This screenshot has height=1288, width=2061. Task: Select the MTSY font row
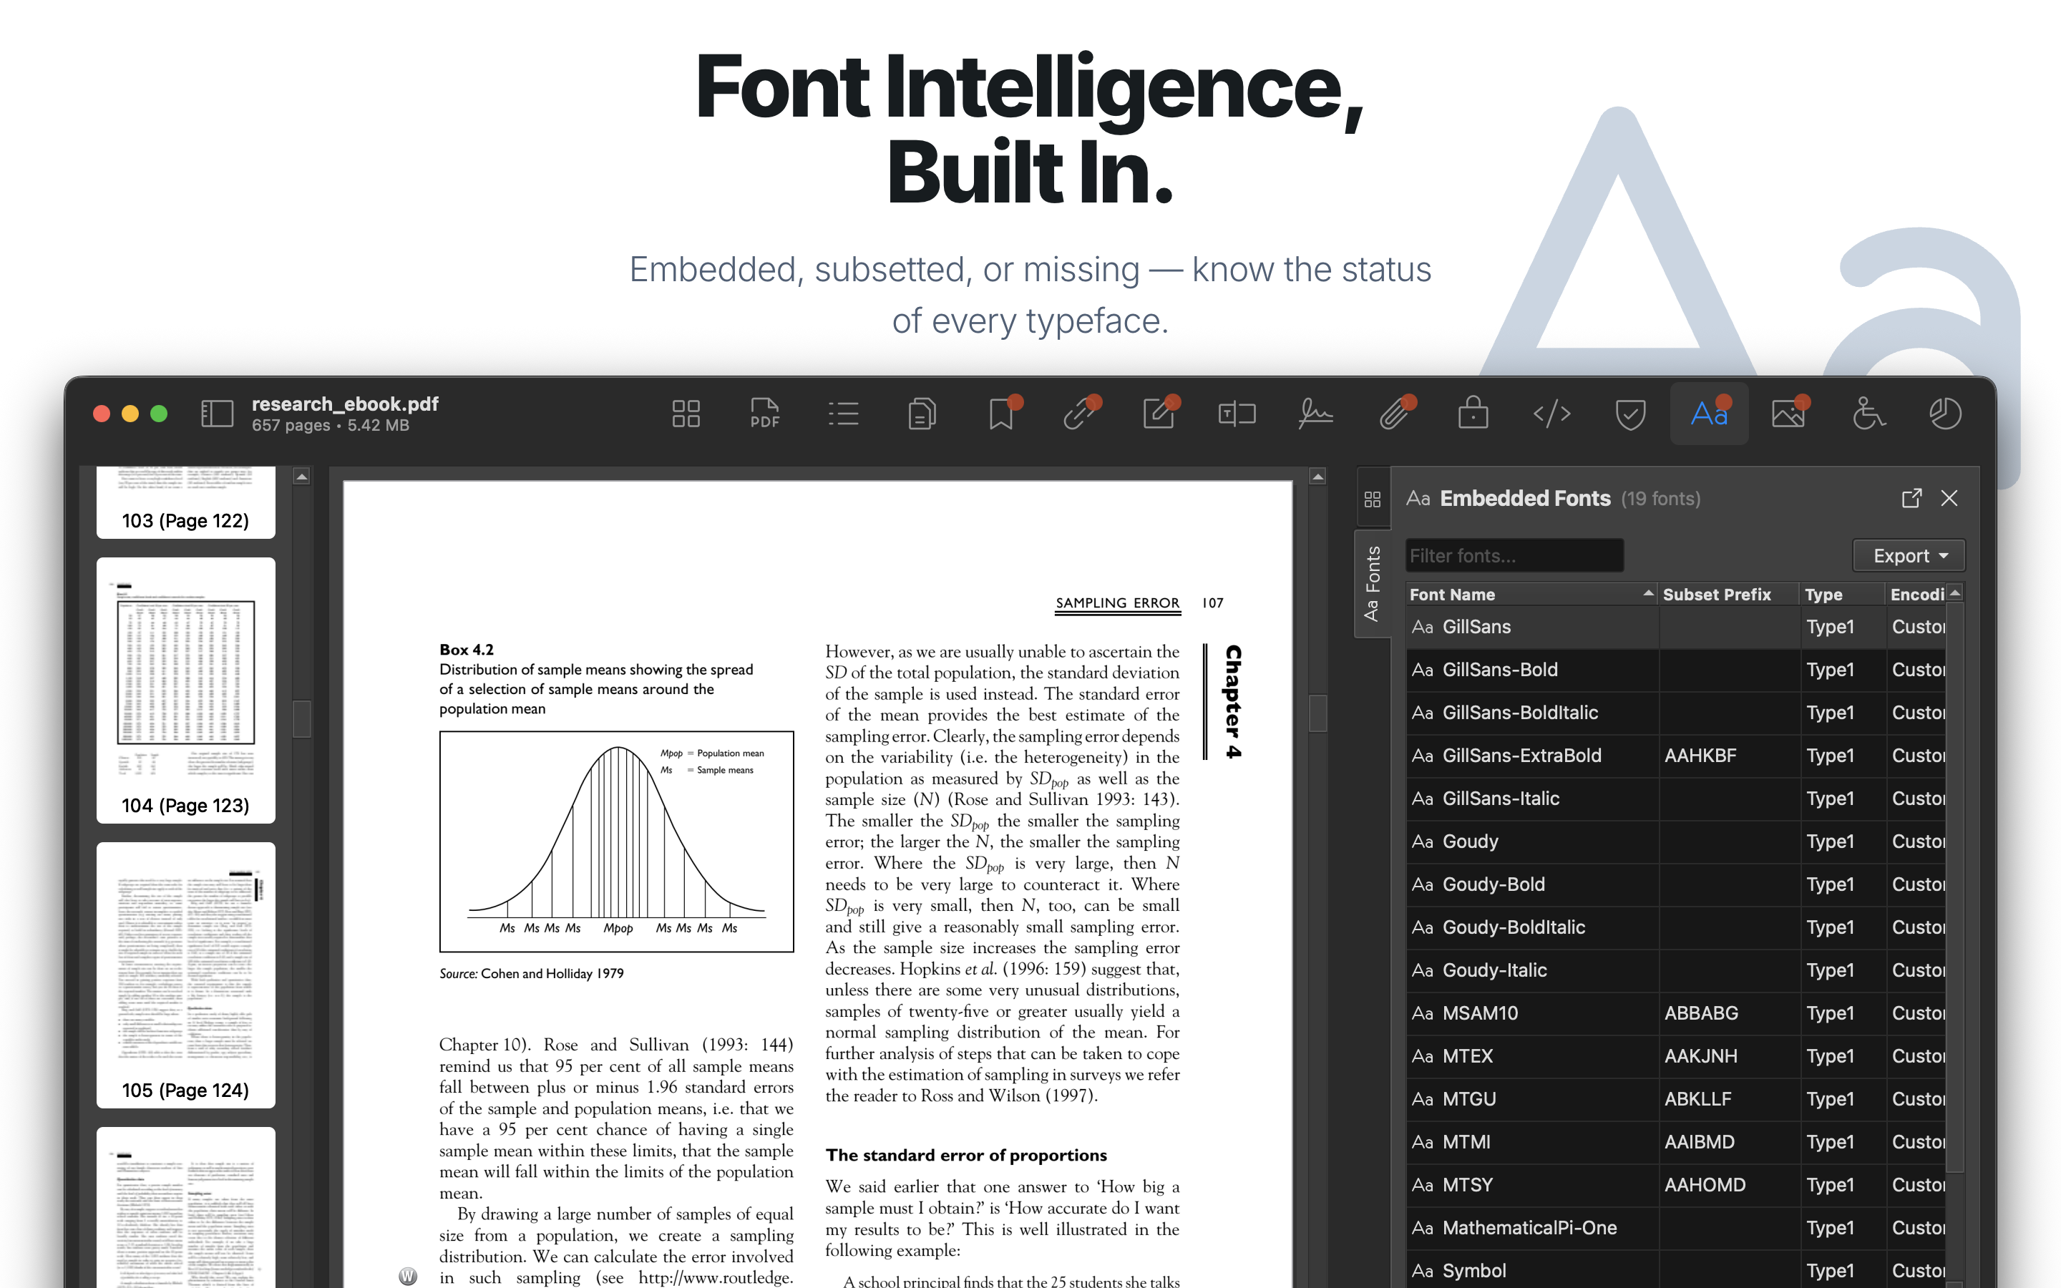pyautogui.click(x=1675, y=1185)
